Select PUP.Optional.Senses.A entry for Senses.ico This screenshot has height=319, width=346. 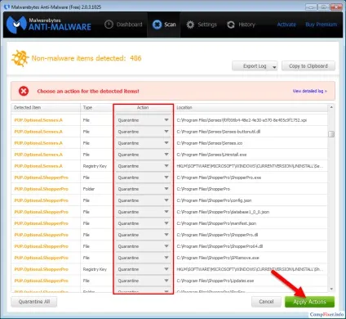pos(38,143)
